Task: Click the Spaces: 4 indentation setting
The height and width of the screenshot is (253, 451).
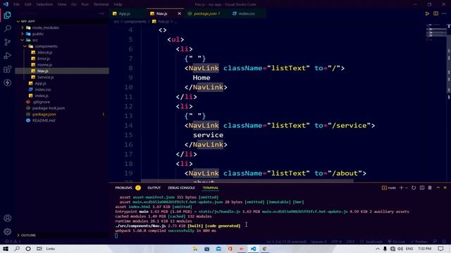Action: [x=319, y=242]
